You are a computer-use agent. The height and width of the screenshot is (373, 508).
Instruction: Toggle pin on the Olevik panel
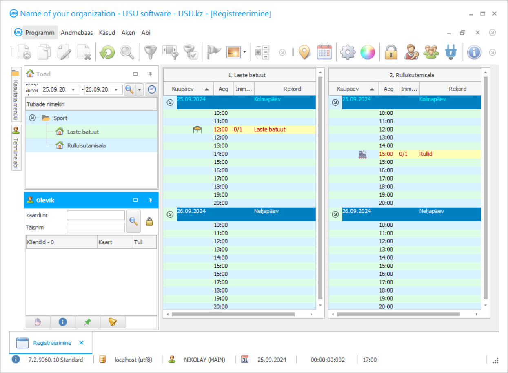150,200
